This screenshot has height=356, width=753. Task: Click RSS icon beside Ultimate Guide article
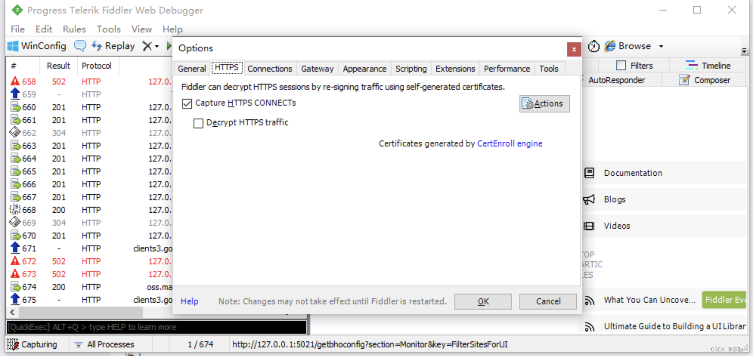[x=589, y=327]
